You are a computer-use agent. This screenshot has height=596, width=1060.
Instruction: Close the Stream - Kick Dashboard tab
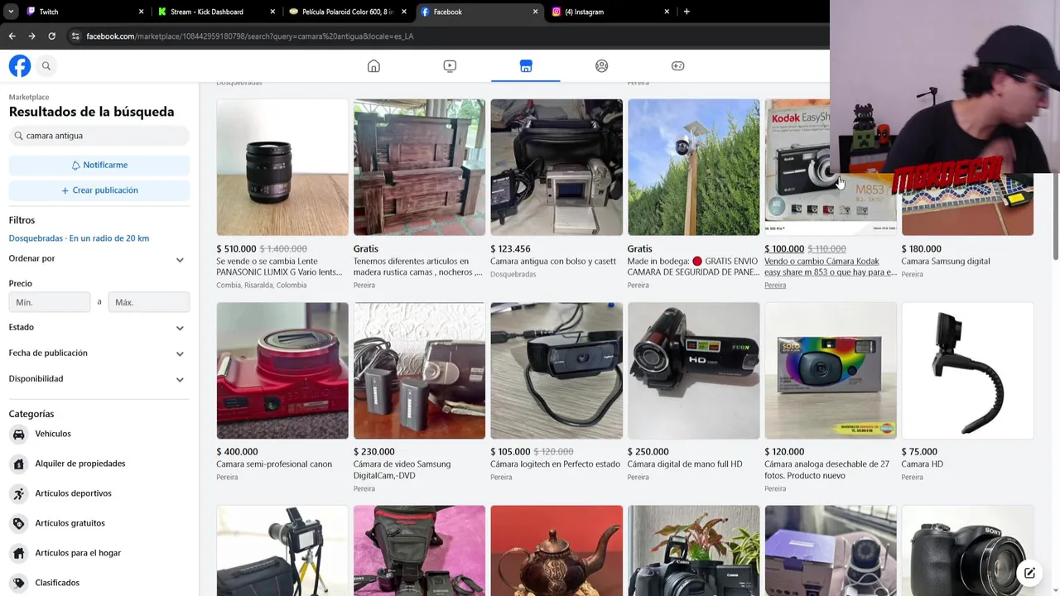pyautogui.click(x=272, y=12)
